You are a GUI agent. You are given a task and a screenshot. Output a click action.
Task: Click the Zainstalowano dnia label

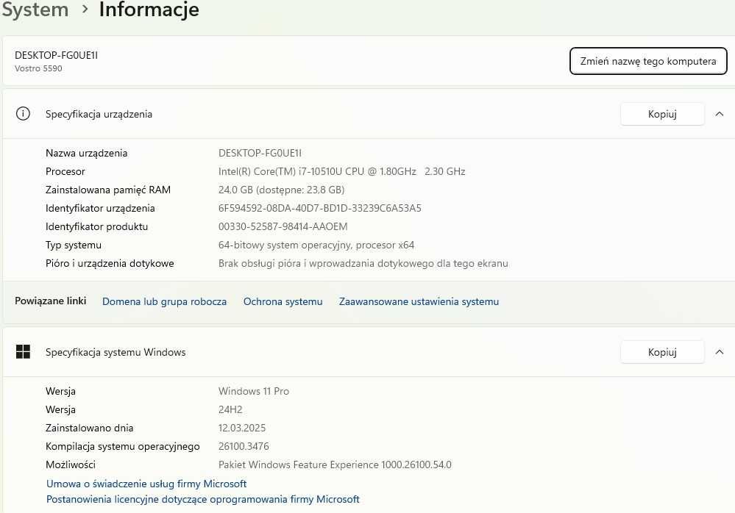(x=89, y=428)
